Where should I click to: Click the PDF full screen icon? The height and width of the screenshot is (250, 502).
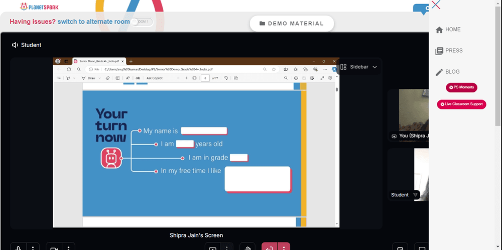point(322,78)
